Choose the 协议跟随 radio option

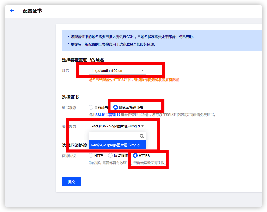(x=110, y=156)
